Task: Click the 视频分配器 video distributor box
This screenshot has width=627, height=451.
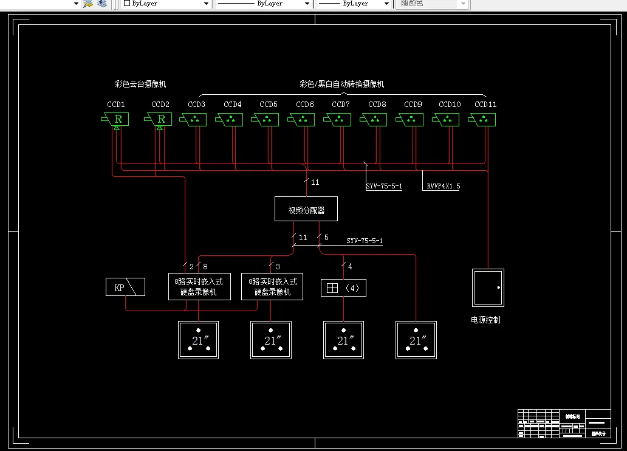Action: click(x=306, y=209)
